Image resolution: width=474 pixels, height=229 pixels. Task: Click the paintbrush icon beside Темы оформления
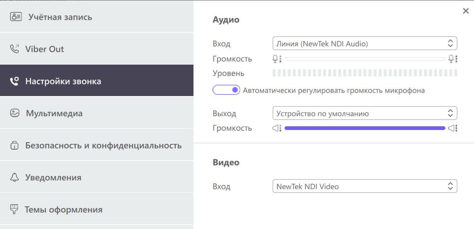pyautogui.click(x=14, y=209)
